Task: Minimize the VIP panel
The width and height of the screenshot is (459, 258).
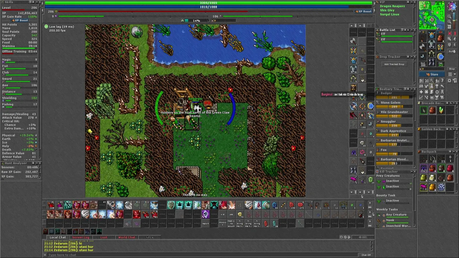Action: pyautogui.click(x=411, y=2)
